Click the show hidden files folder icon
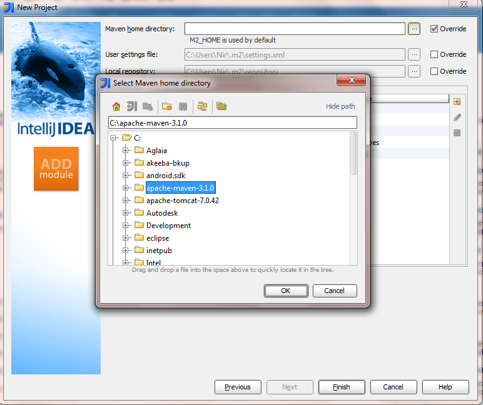Viewport: 483px width, 405px height. pyautogui.click(x=221, y=106)
